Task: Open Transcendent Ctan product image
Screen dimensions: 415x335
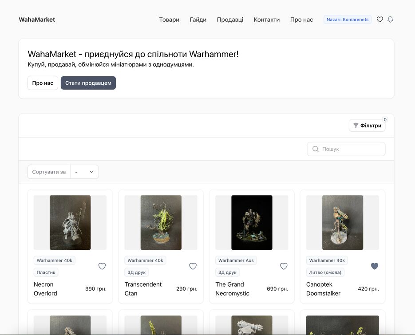Action: pos(161,223)
